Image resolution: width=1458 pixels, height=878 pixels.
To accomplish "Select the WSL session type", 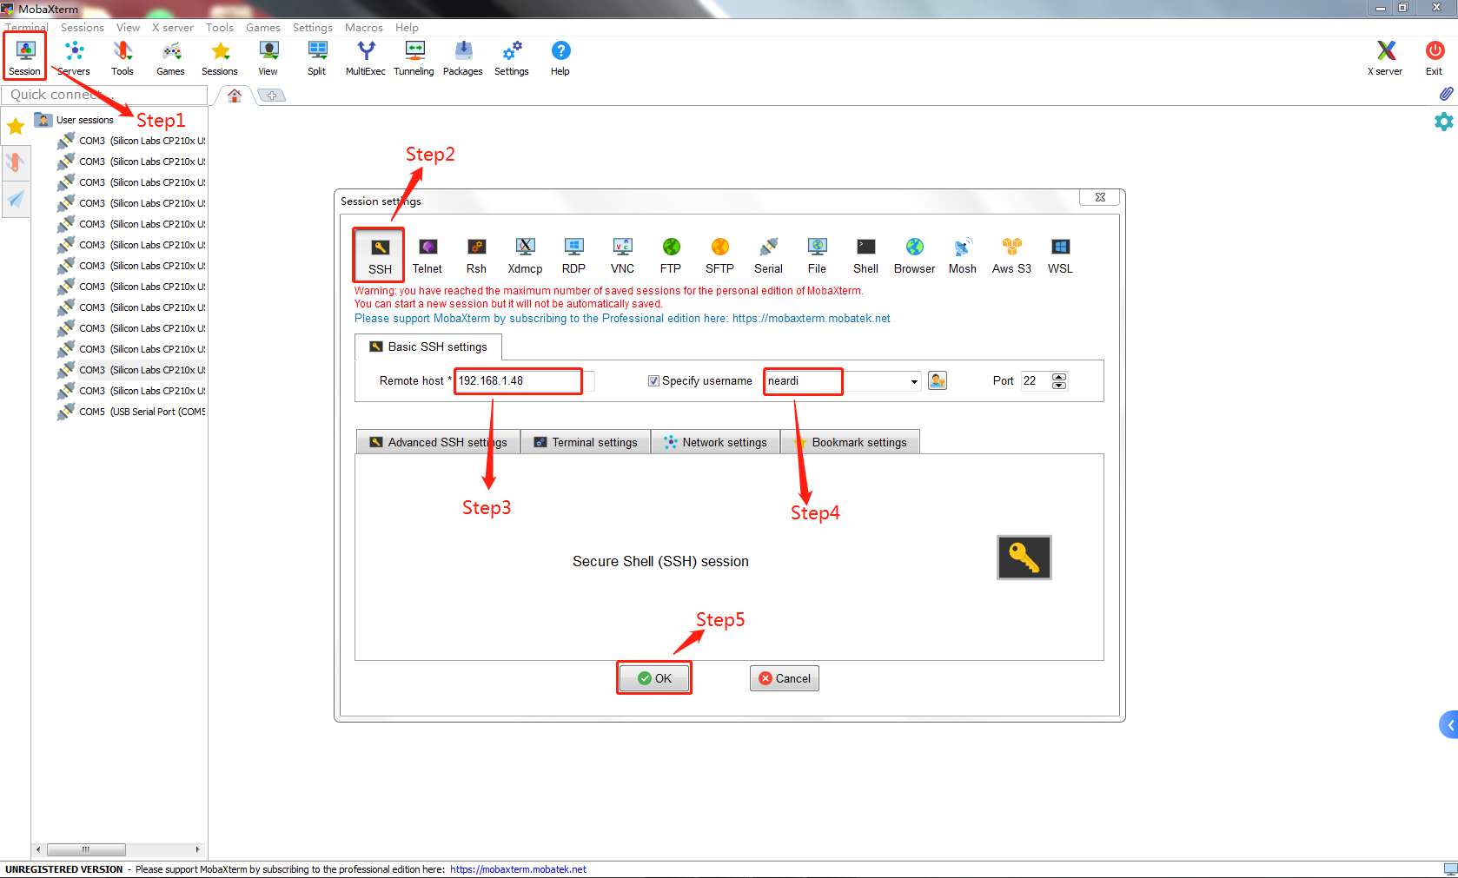I will 1060,255.
